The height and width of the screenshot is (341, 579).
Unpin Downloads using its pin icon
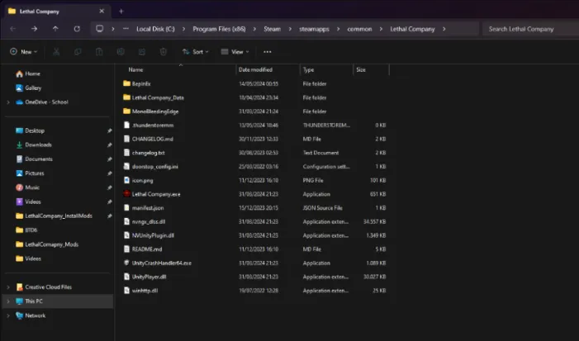[109, 145]
